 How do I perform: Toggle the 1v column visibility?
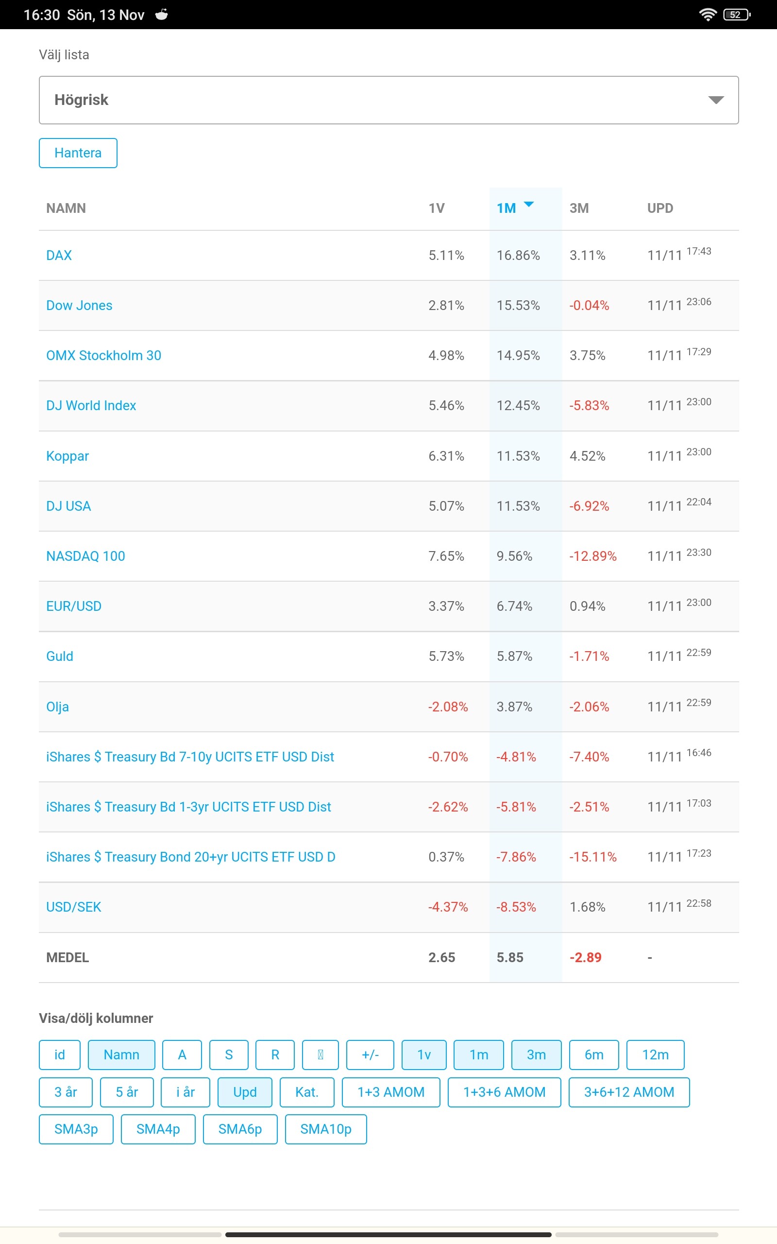[424, 1055]
